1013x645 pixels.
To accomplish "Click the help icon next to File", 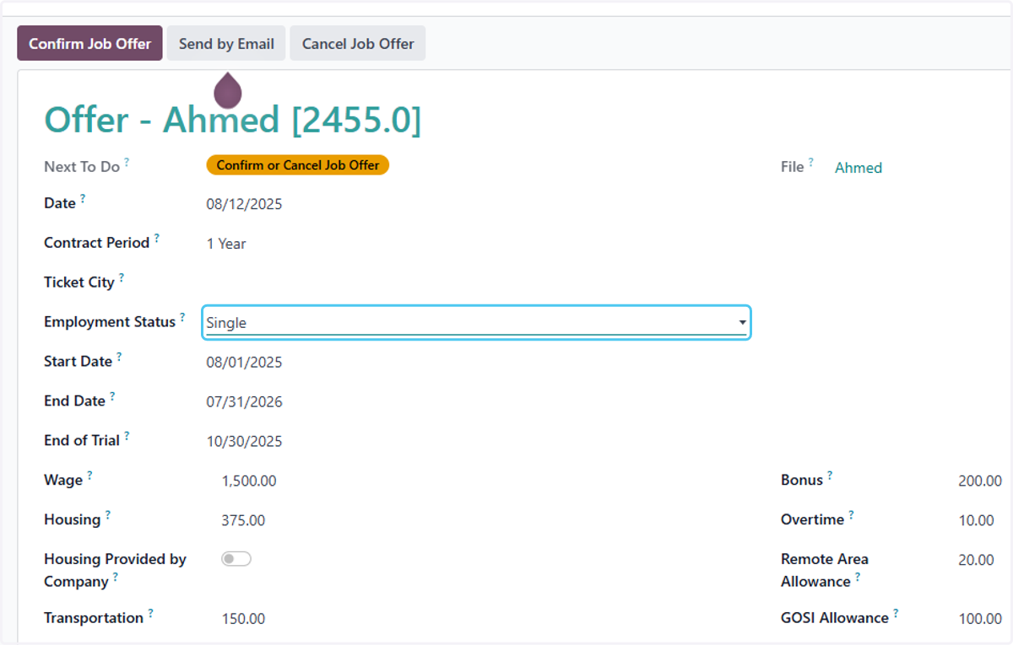I will coord(811,162).
